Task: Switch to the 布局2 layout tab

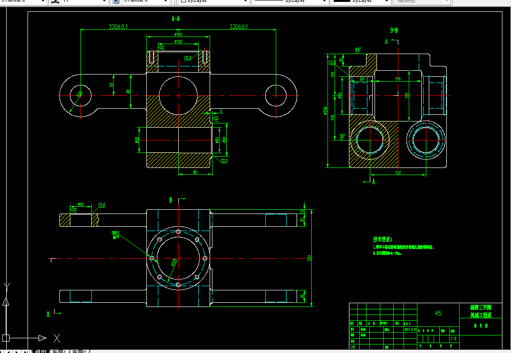Action: 79,352
